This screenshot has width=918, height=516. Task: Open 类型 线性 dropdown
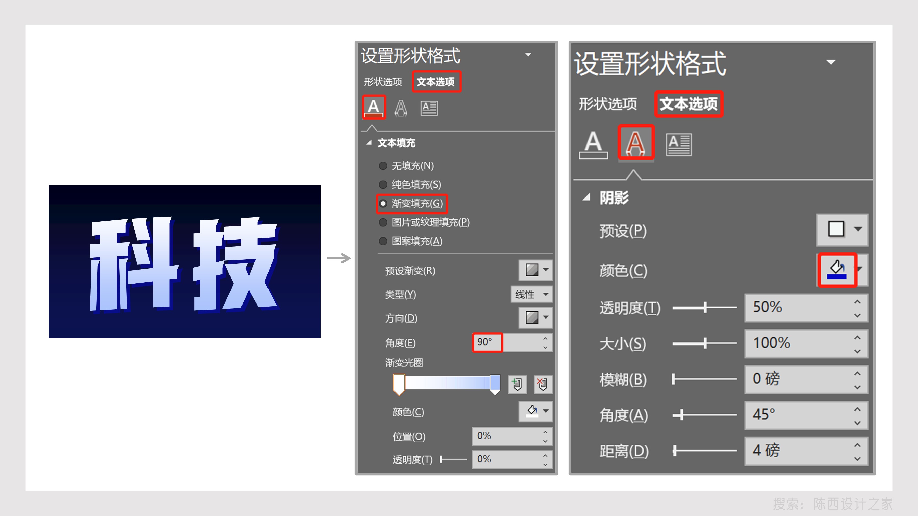(531, 295)
